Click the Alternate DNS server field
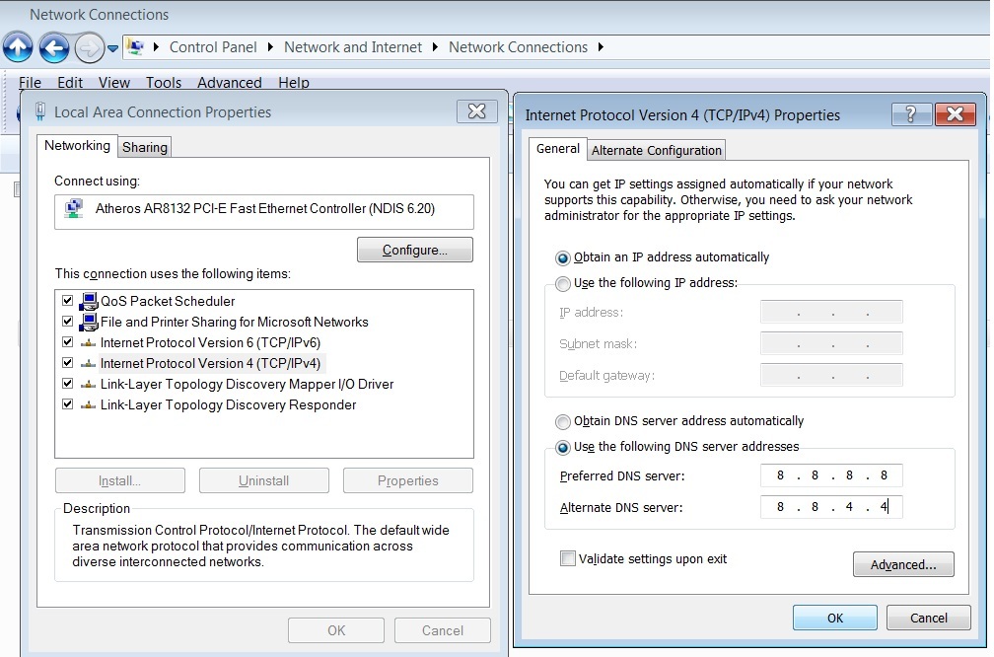 click(x=831, y=507)
